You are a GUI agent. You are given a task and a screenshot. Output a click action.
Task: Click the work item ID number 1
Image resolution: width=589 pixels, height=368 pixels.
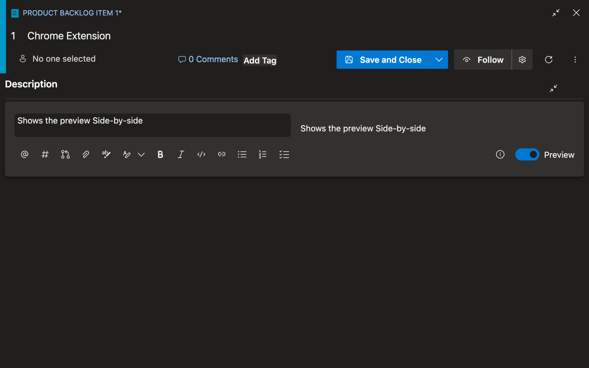(x=13, y=36)
